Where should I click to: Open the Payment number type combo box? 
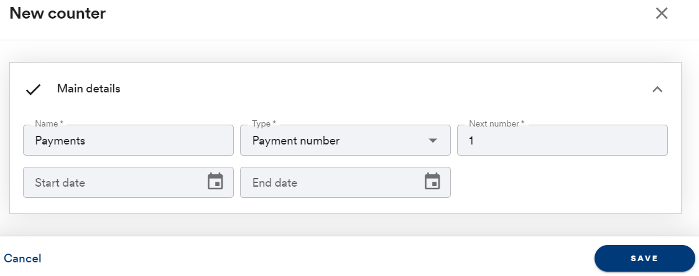[345, 140]
